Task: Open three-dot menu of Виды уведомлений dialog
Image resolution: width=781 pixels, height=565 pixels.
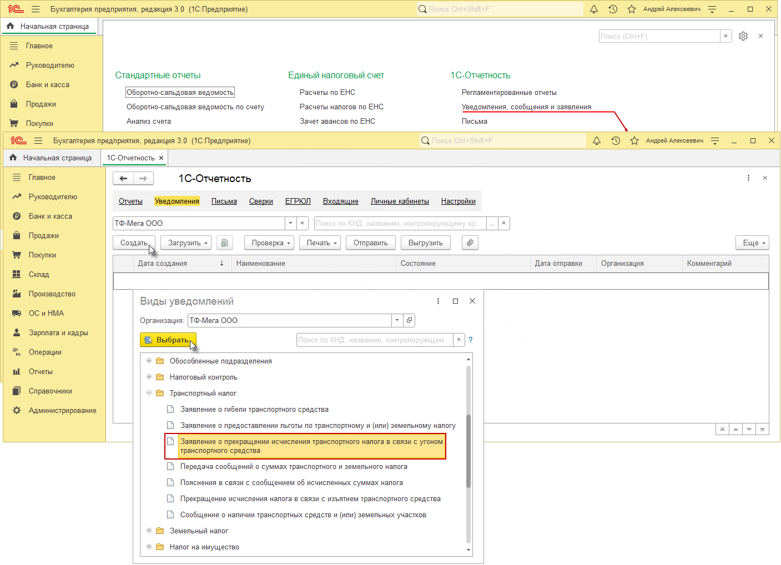Action: coord(439,301)
